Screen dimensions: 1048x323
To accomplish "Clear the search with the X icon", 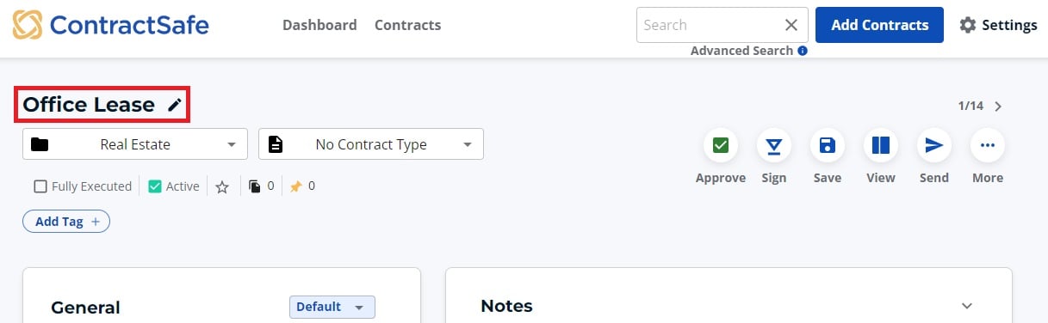I will [x=791, y=25].
